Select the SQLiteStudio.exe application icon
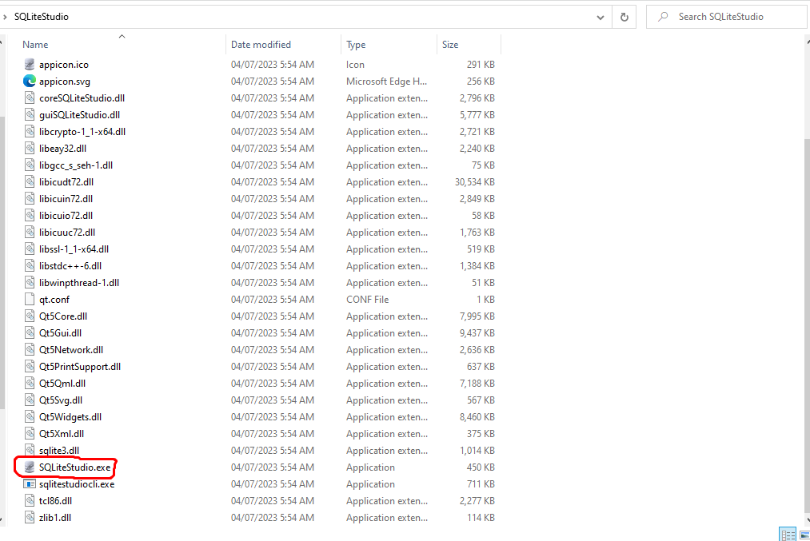The image size is (810, 541). click(x=30, y=467)
